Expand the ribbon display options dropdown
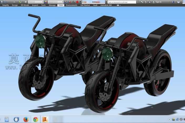The height and width of the screenshot is (123, 185). point(119,5)
